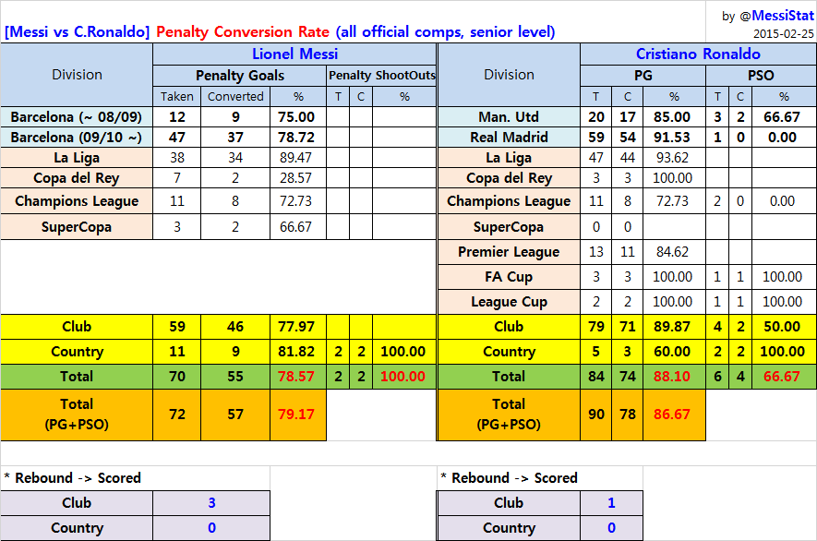817x541 pixels.
Task: Click the '85.00' Man. Utd percentage
Action: click(674, 116)
